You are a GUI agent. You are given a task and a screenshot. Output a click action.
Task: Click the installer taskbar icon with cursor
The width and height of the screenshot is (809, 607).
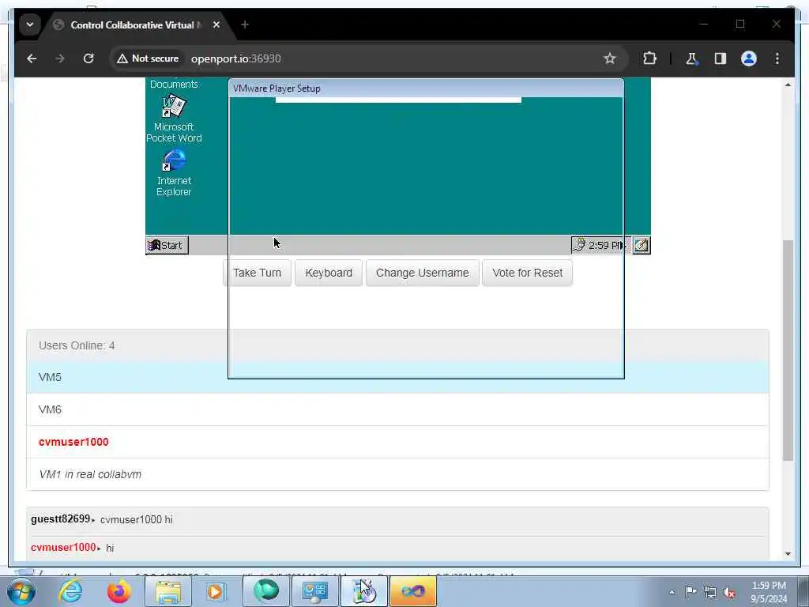pos(363,591)
